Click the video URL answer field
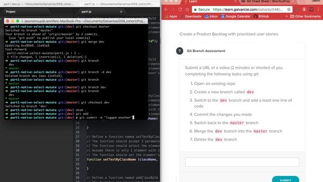Screen dimensions: 323x182 pyautogui.click(x=242, y=162)
